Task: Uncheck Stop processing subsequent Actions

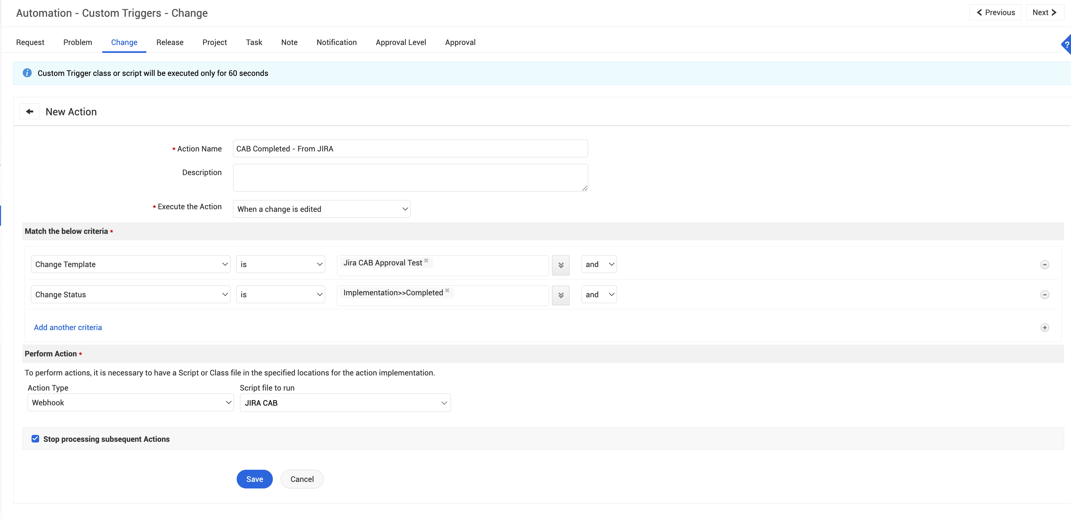Action: (36, 439)
